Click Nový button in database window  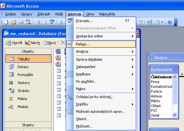tap(49, 43)
